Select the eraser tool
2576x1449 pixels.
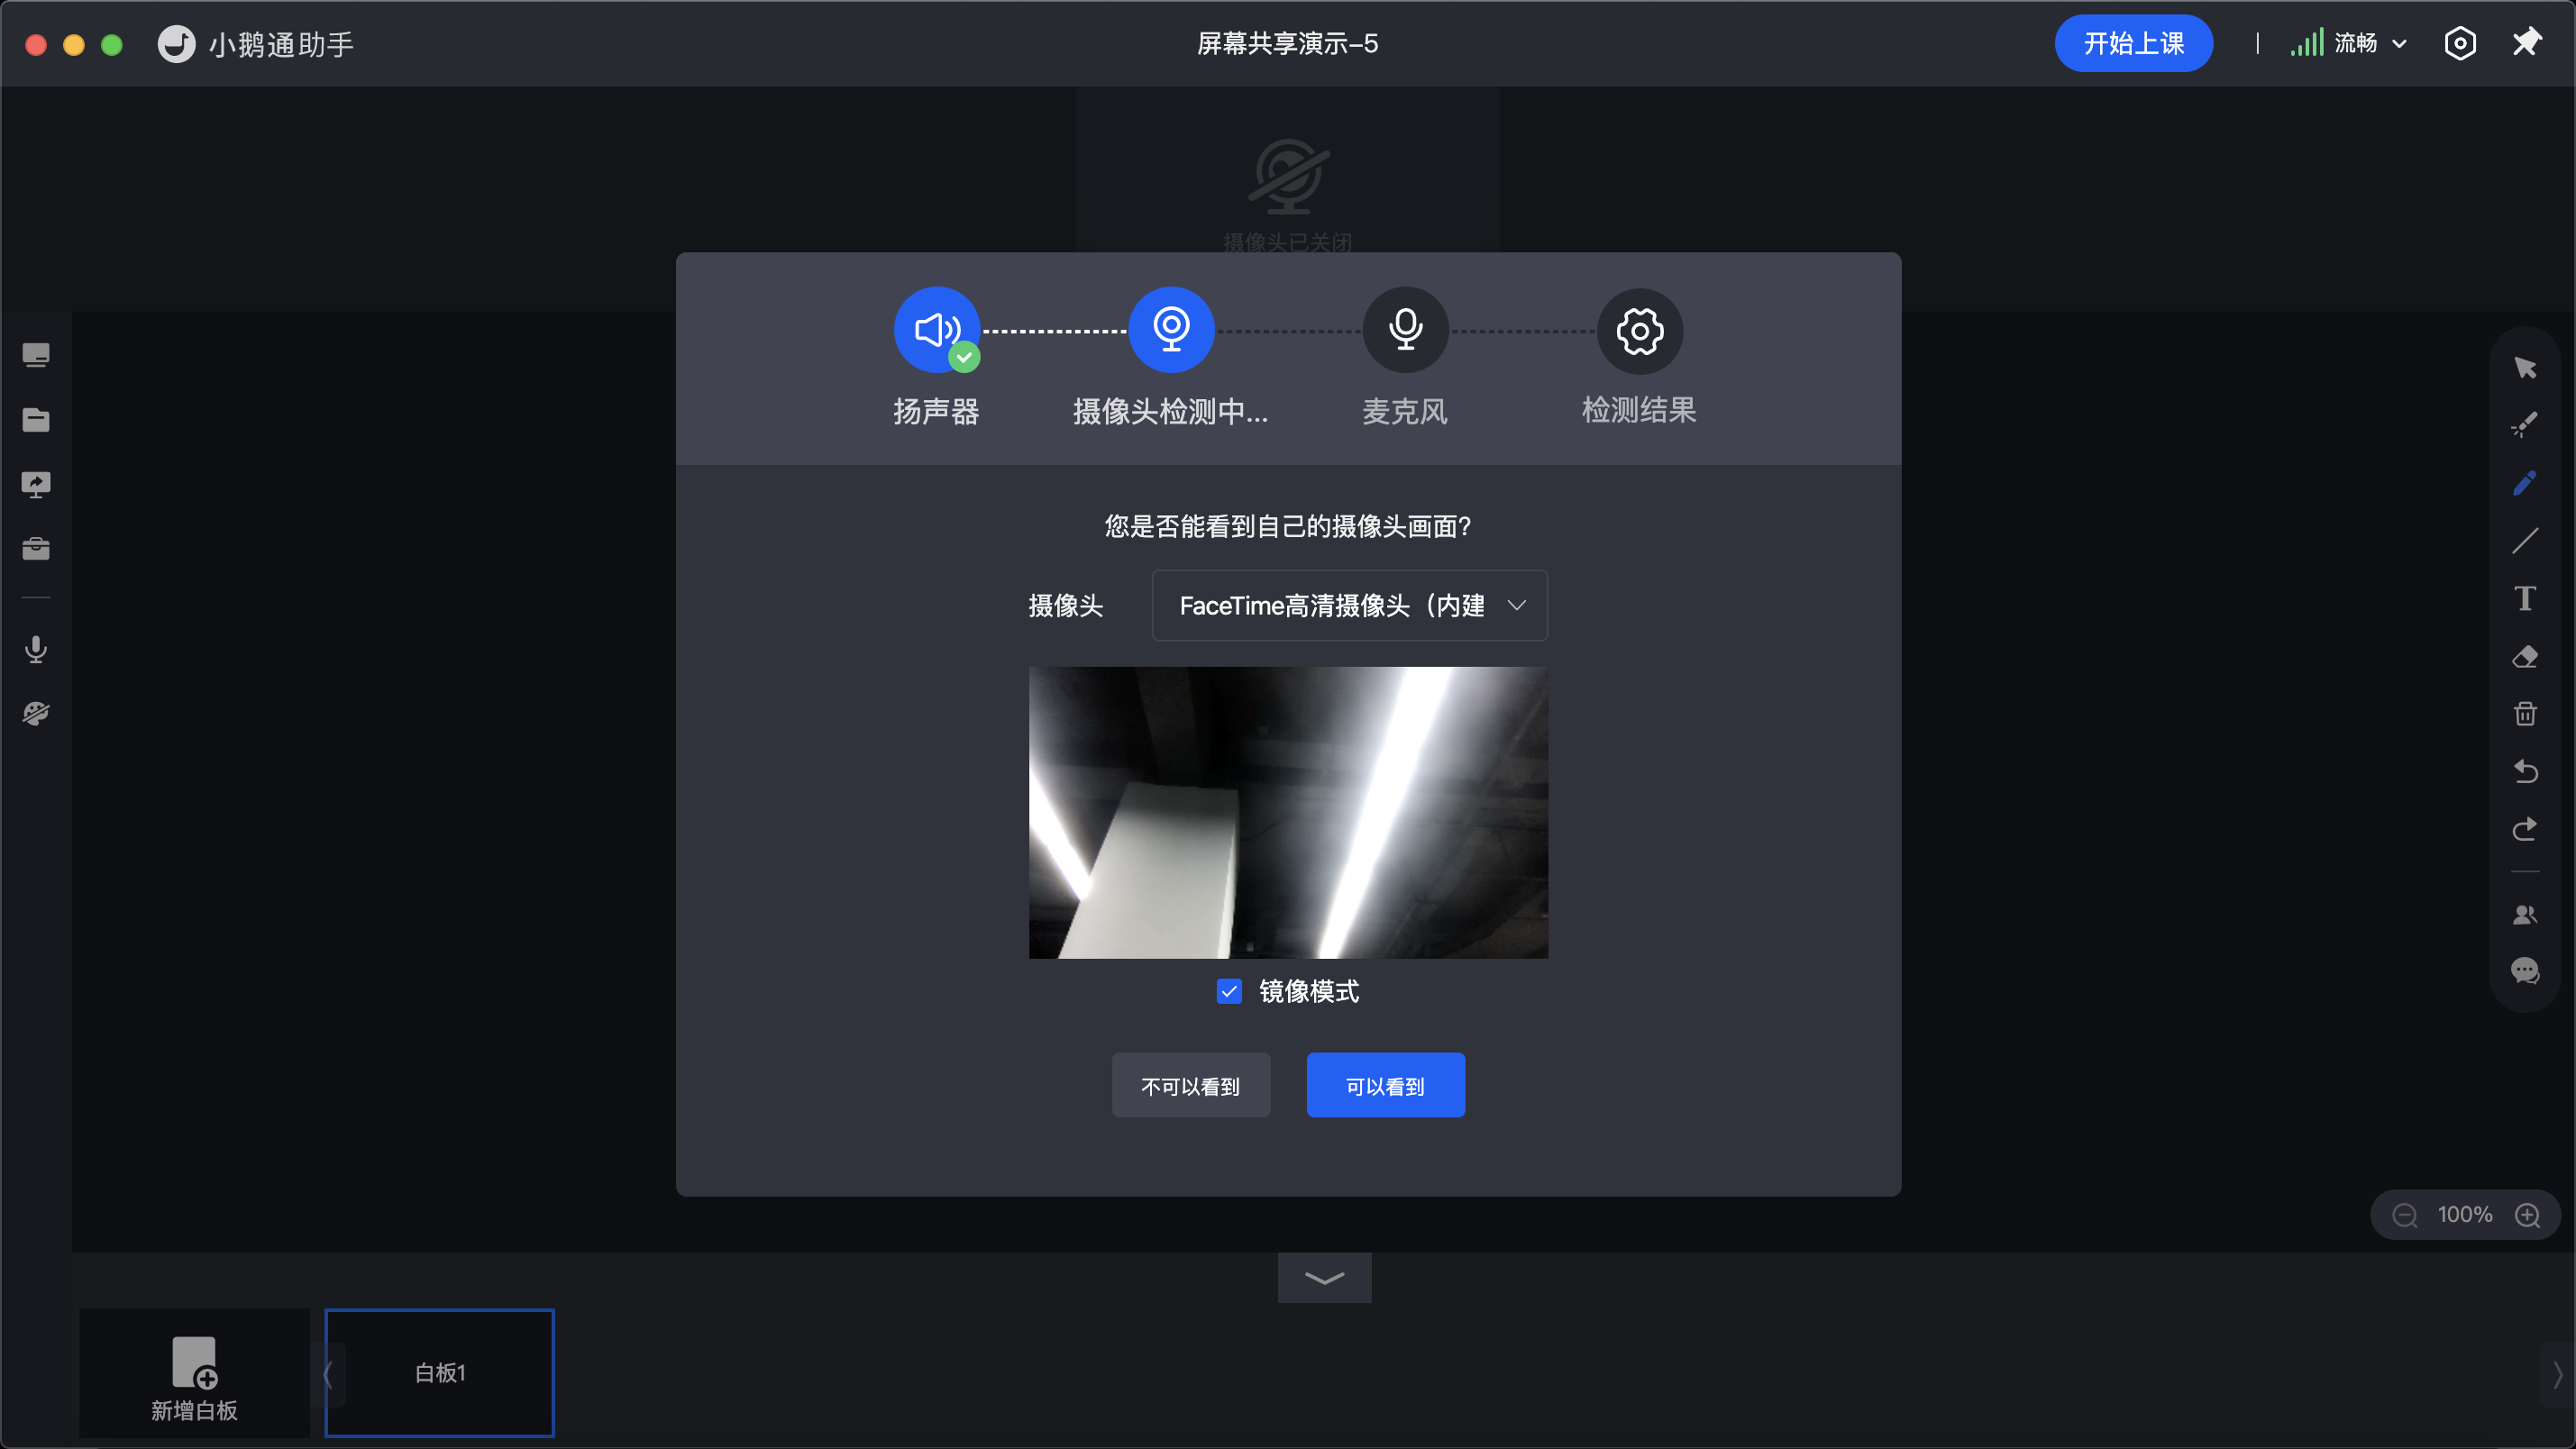(2525, 656)
